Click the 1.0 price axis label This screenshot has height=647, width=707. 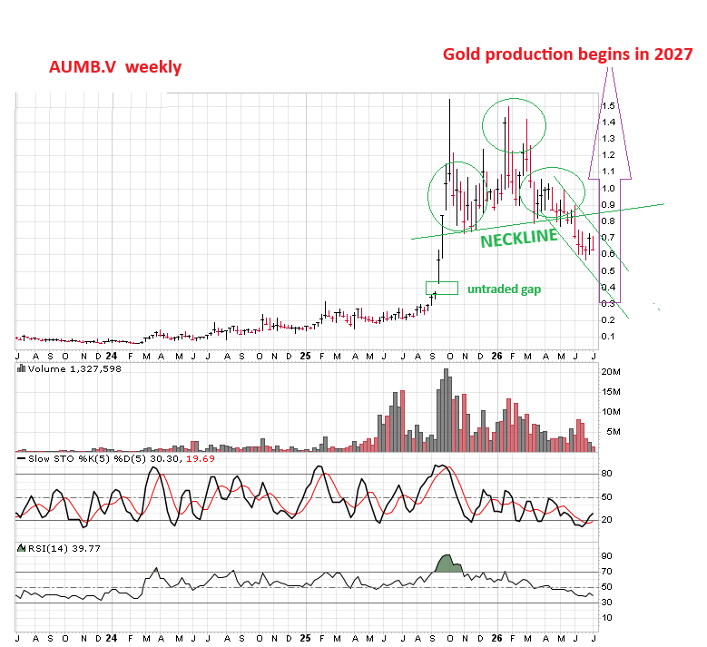point(608,189)
